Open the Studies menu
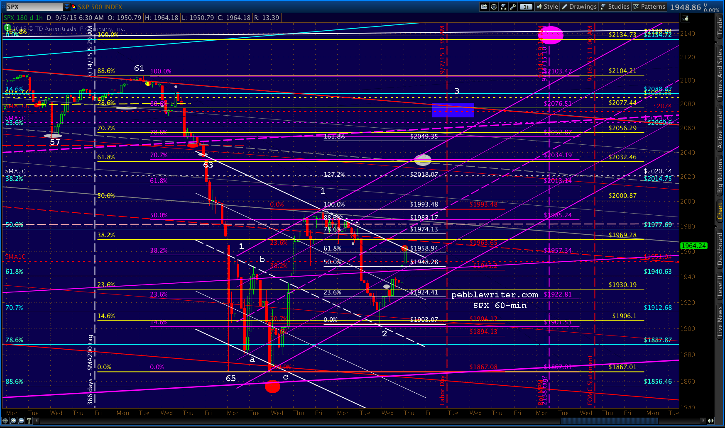725x428 pixels. (615, 7)
